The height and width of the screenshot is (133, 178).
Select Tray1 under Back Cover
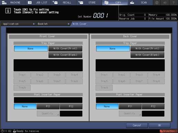tap(104, 75)
